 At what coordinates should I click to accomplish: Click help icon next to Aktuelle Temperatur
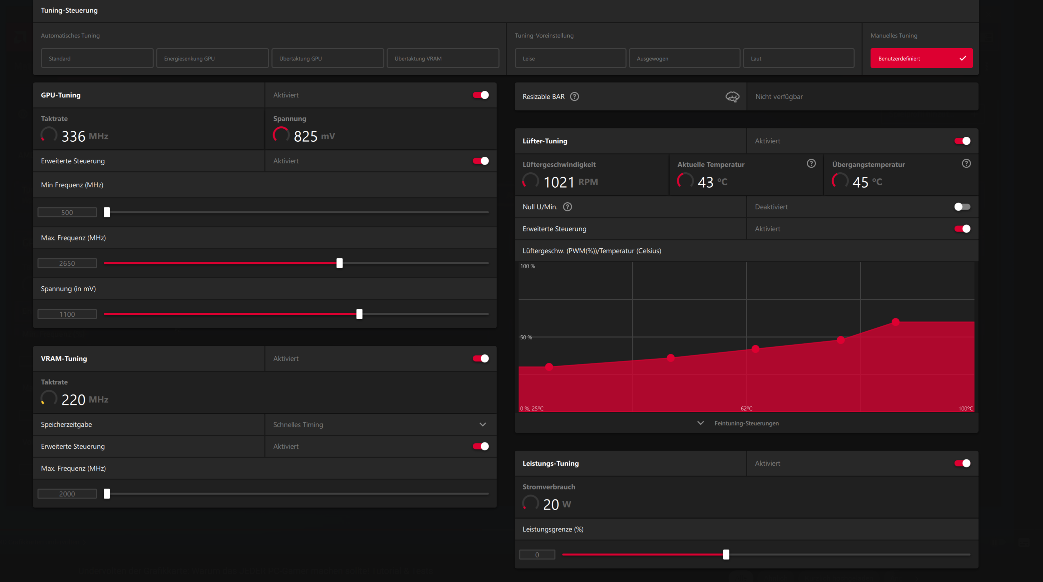pos(811,163)
